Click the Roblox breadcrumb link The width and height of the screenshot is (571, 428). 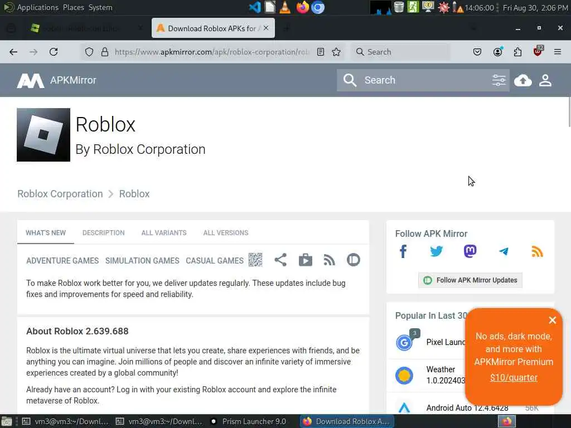tap(134, 194)
